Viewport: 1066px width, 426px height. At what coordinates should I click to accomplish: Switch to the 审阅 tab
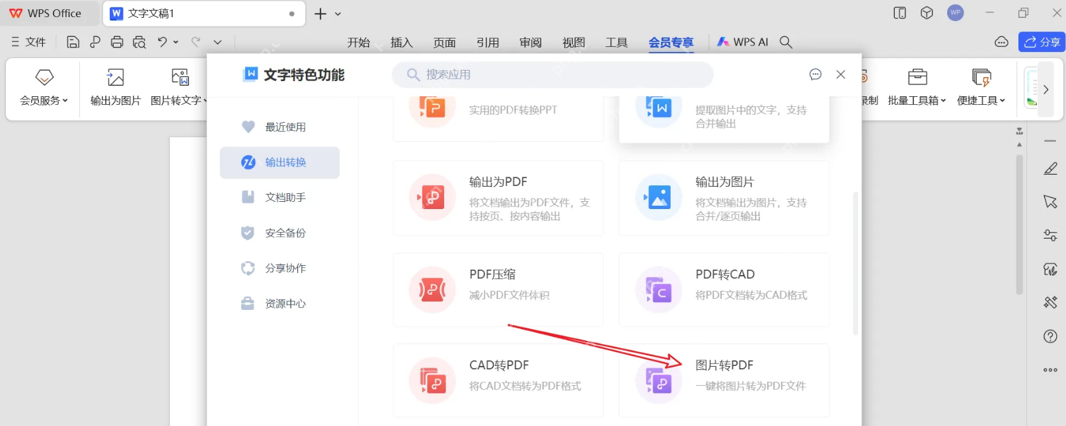click(x=531, y=42)
